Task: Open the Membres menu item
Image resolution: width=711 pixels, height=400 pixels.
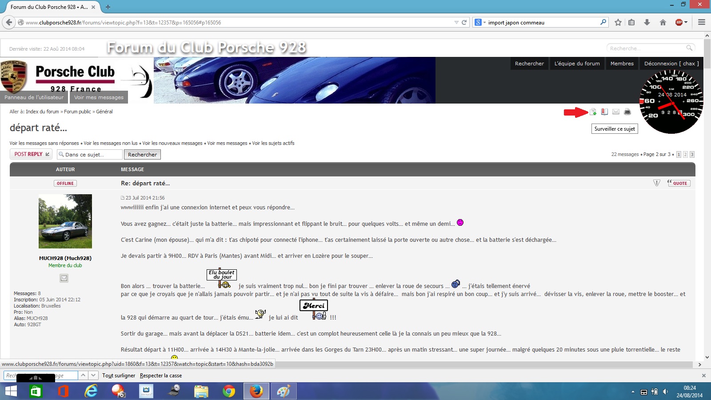Action: click(x=622, y=64)
